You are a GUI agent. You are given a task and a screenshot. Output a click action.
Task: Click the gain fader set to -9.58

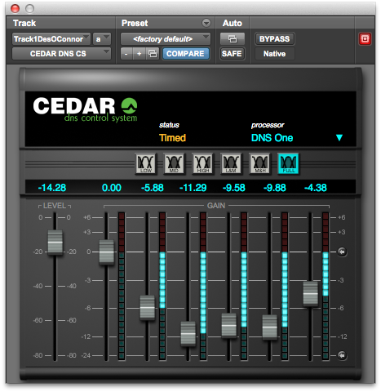(x=229, y=325)
